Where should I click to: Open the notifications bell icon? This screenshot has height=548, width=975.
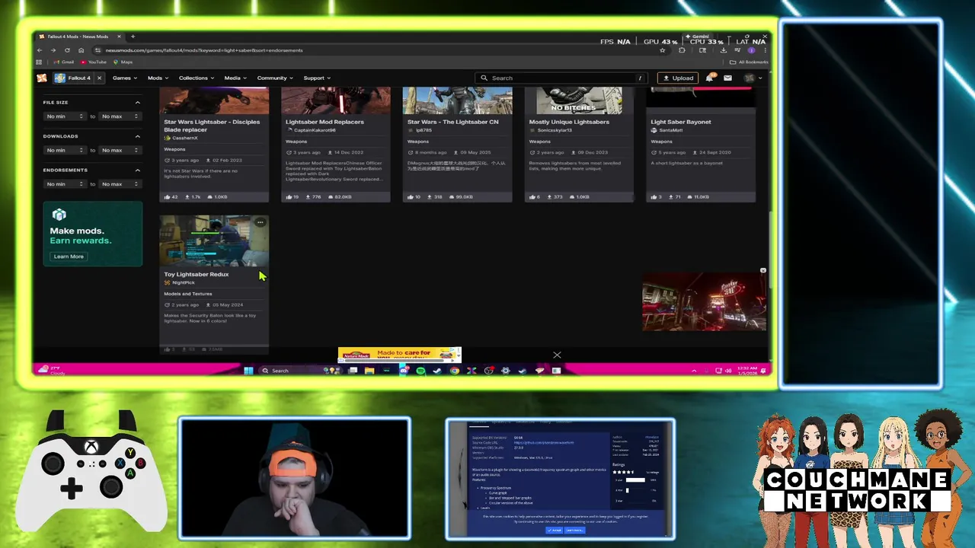tap(710, 78)
